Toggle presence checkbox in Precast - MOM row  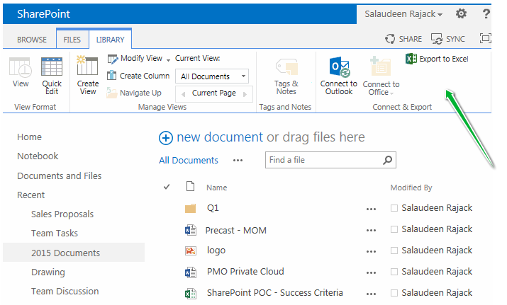point(394,229)
